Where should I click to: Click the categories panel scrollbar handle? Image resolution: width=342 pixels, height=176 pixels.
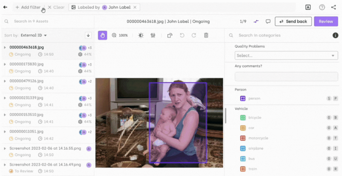click(225, 115)
